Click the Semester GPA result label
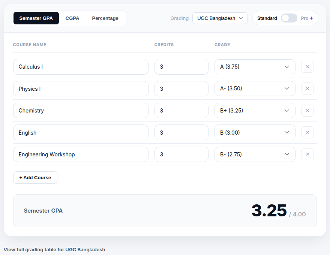This screenshot has width=330, height=255. [43, 211]
